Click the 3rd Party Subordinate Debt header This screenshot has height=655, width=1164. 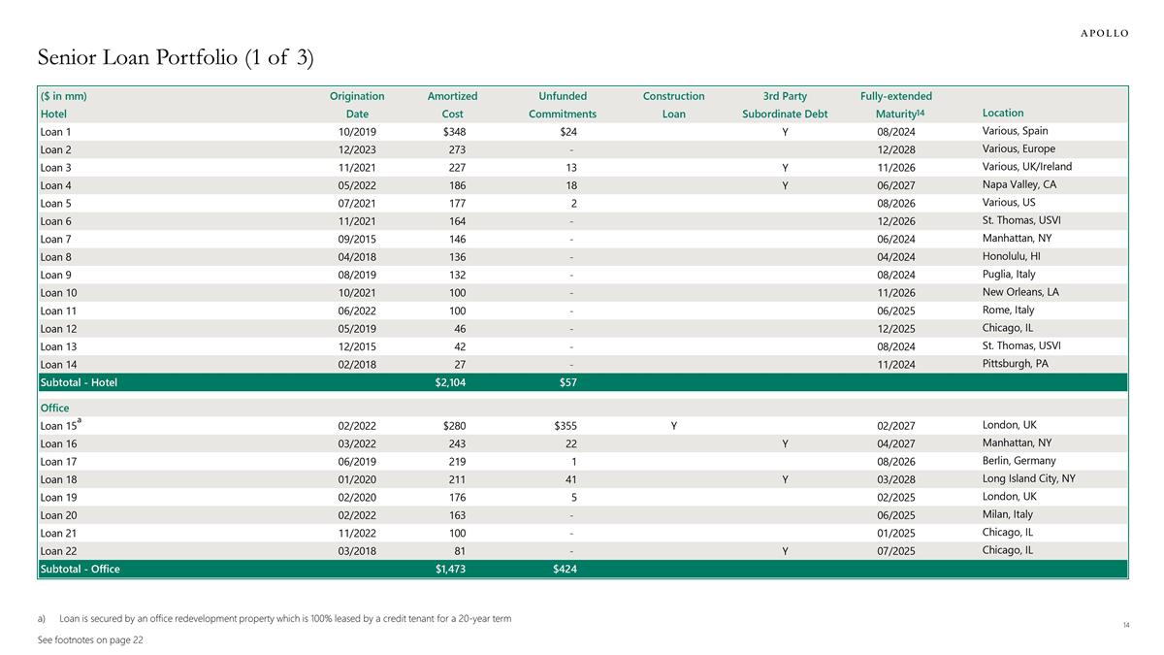785,105
